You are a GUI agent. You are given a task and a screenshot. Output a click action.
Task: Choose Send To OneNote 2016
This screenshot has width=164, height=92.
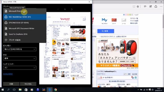pos(25,34)
